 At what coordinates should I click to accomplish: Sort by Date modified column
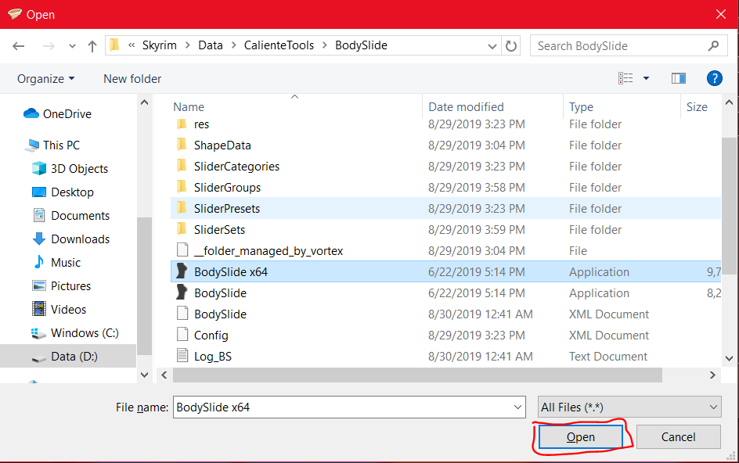click(x=466, y=107)
